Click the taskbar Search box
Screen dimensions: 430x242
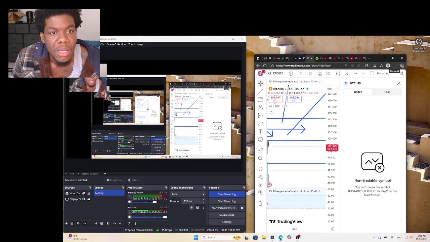point(222,238)
